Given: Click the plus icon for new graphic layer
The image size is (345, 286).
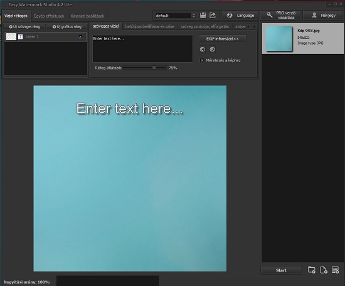Looking at the screenshot, I should pyautogui.click(x=54, y=27).
